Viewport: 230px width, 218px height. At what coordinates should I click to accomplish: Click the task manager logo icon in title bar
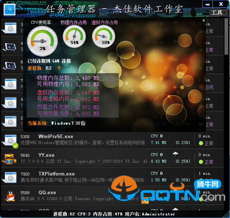pos(10,9)
